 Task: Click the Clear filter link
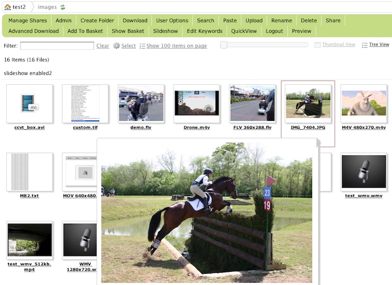(103, 46)
